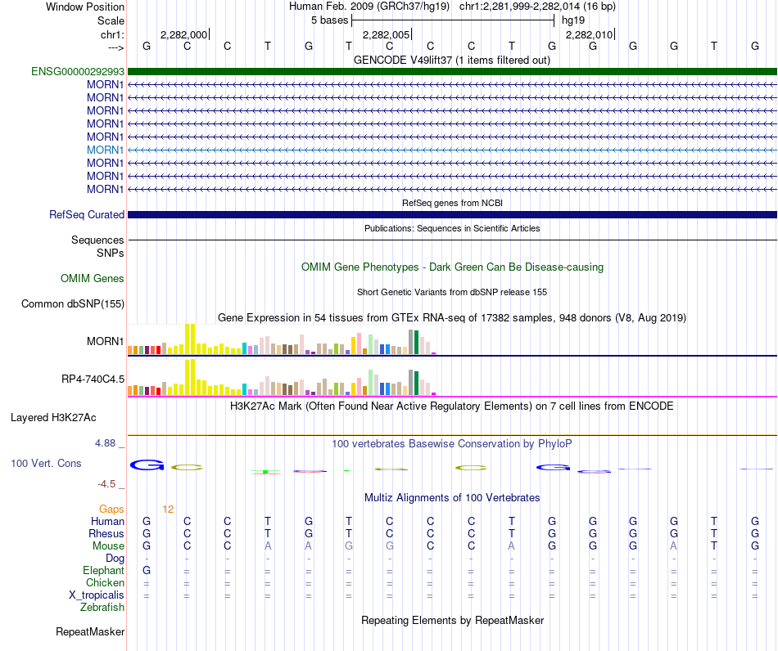Click the 2,282,000 position marker

[184, 34]
